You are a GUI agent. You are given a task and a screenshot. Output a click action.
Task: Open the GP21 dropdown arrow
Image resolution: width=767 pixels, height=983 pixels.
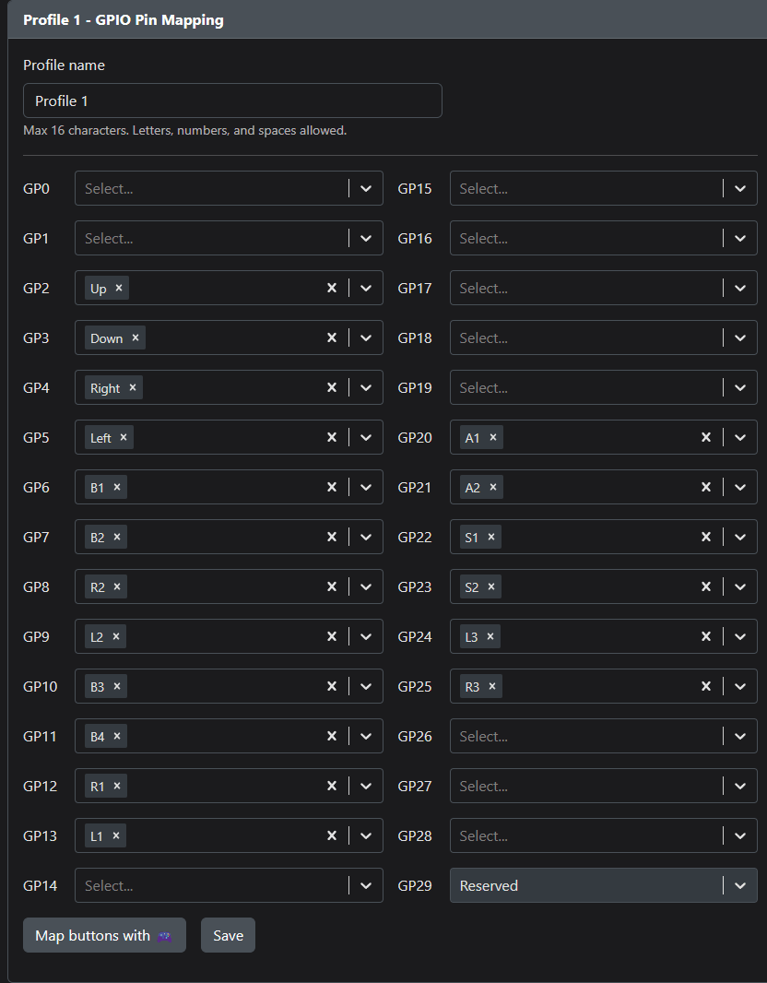[x=740, y=487]
